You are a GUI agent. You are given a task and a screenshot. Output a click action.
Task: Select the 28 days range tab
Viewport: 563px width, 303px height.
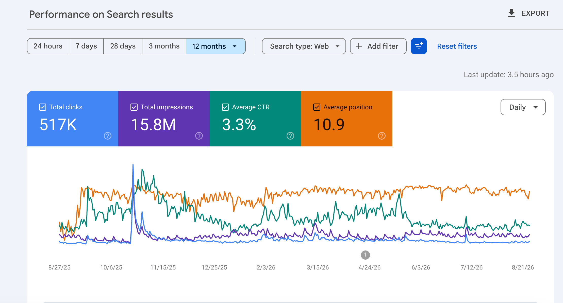pos(123,46)
